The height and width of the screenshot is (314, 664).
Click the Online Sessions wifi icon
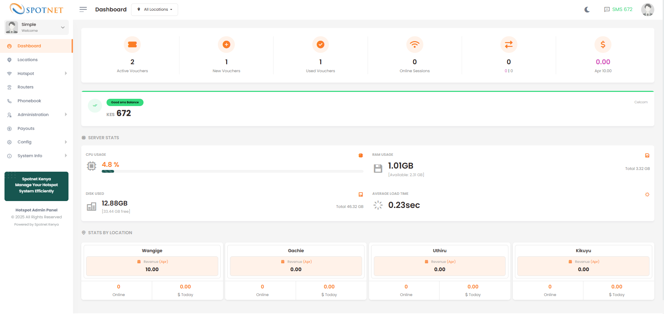tap(414, 45)
